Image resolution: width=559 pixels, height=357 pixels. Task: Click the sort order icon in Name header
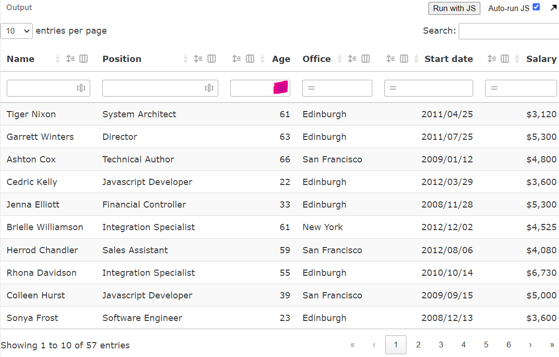pos(71,59)
